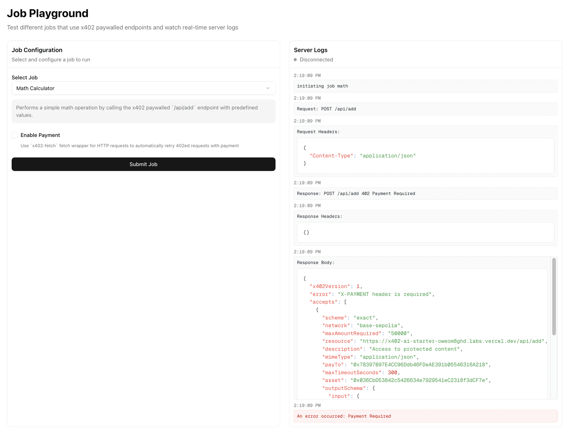The image size is (572, 438).
Task: Click the Job Configuration panel heading
Action: (x=37, y=50)
